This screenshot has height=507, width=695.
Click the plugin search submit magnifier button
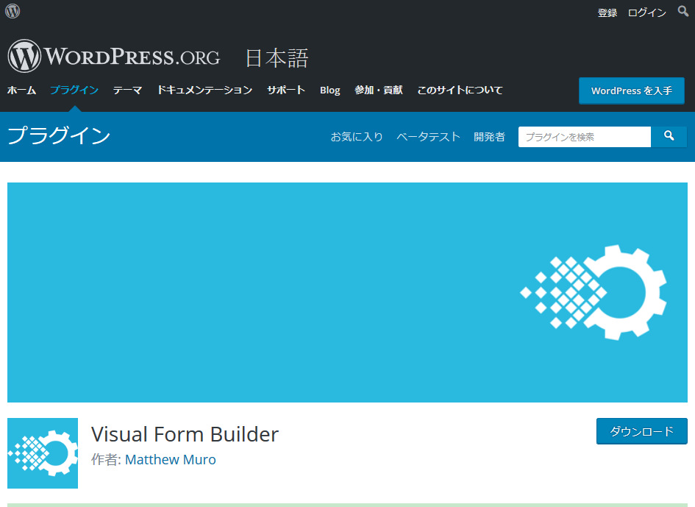click(x=669, y=137)
